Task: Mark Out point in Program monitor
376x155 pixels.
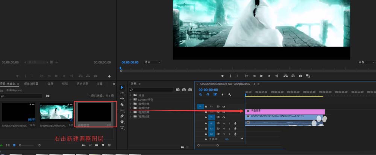Action: click(x=237, y=76)
